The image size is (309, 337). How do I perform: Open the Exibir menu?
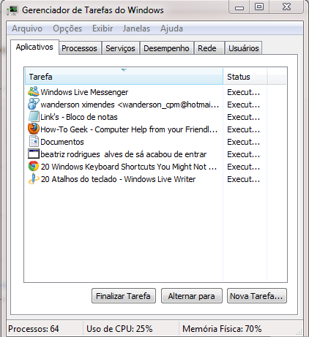103,29
